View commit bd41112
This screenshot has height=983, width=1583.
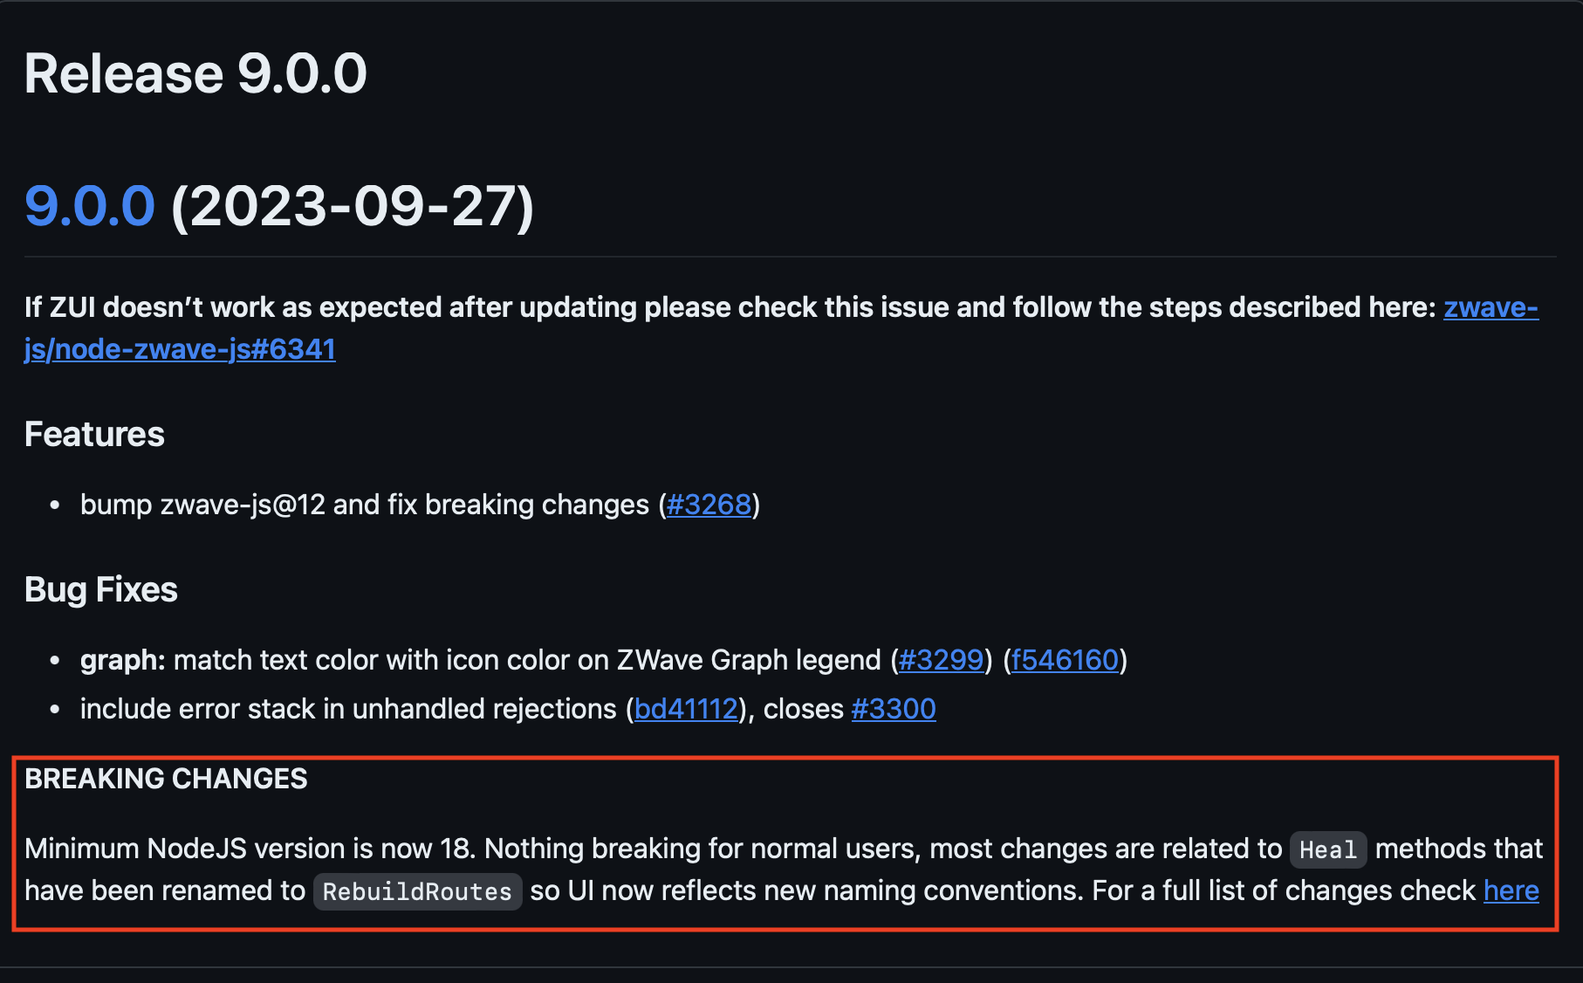tap(686, 709)
